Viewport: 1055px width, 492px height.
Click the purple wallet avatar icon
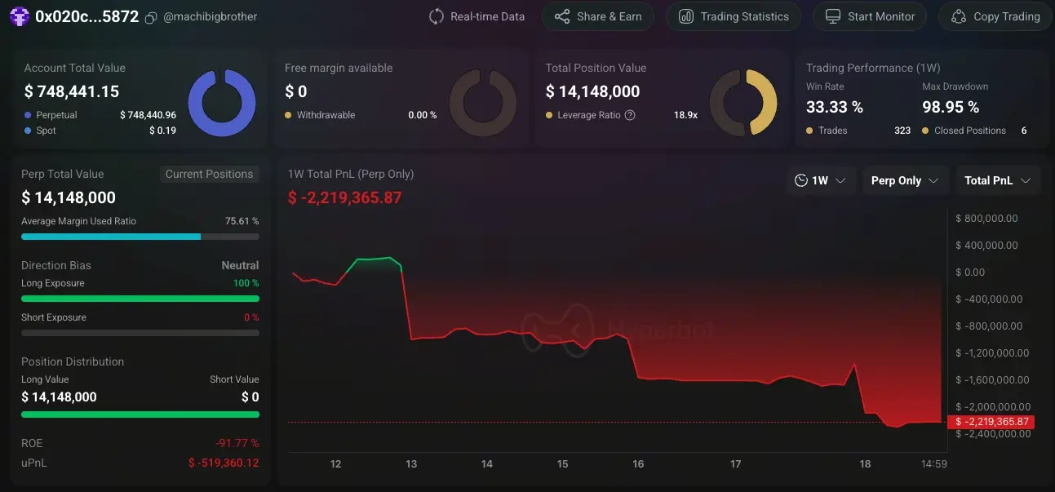(x=19, y=17)
